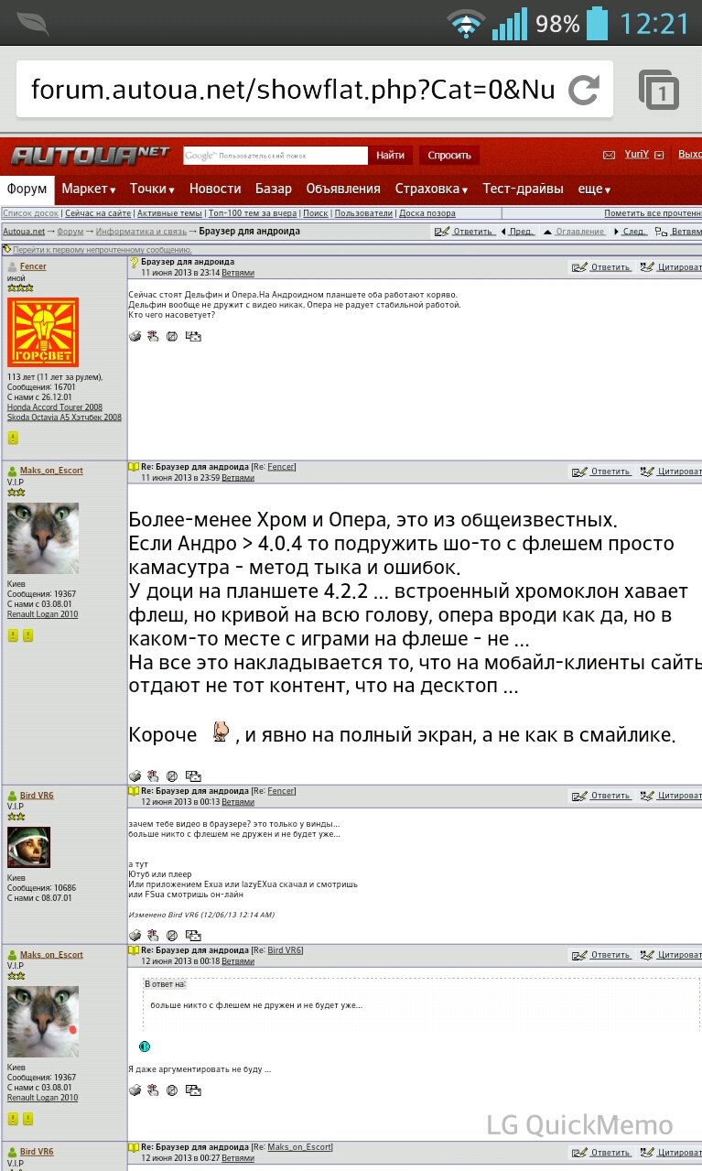Image resolution: width=702 pixels, height=1171 pixels.
Task: Open the Новости menu item
Action: click(x=215, y=189)
